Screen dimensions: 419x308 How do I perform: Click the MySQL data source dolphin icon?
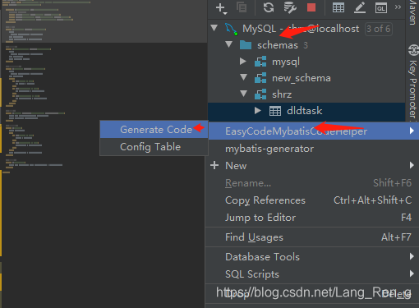point(231,29)
